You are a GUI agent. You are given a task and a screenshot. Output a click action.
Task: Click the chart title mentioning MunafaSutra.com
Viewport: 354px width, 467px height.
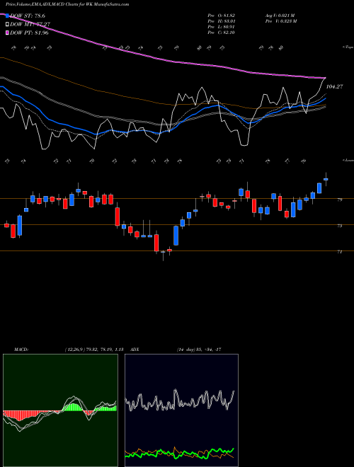(x=67, y=4)
